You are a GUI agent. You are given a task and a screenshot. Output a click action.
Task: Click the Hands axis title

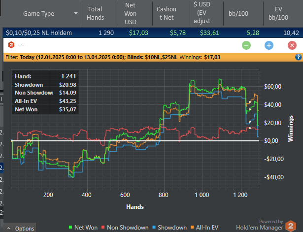pyautogui.click(x=135, y=207)
